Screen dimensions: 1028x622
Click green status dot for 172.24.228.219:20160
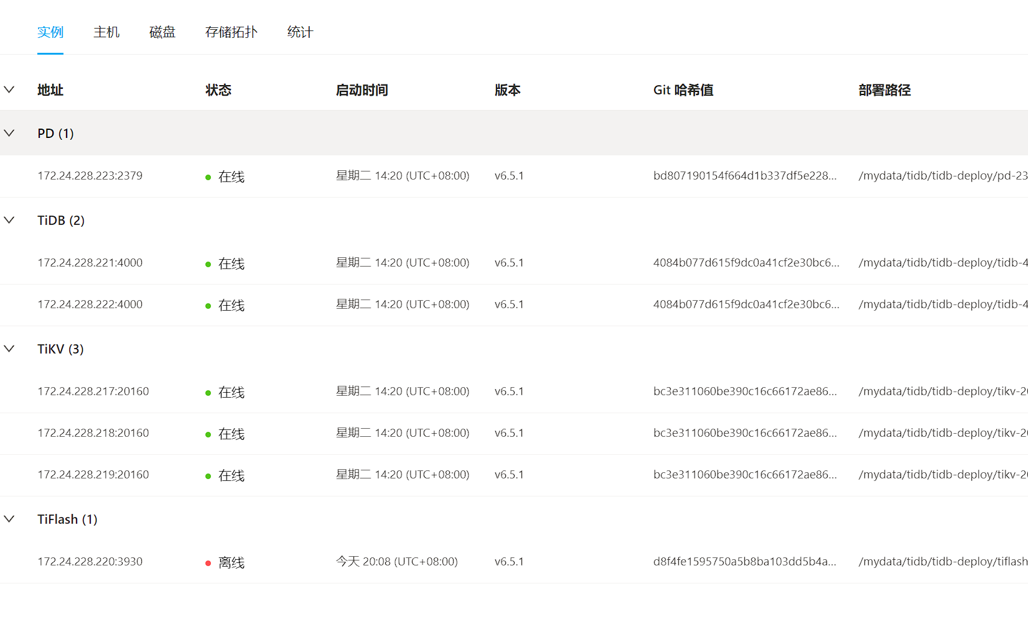208,477
